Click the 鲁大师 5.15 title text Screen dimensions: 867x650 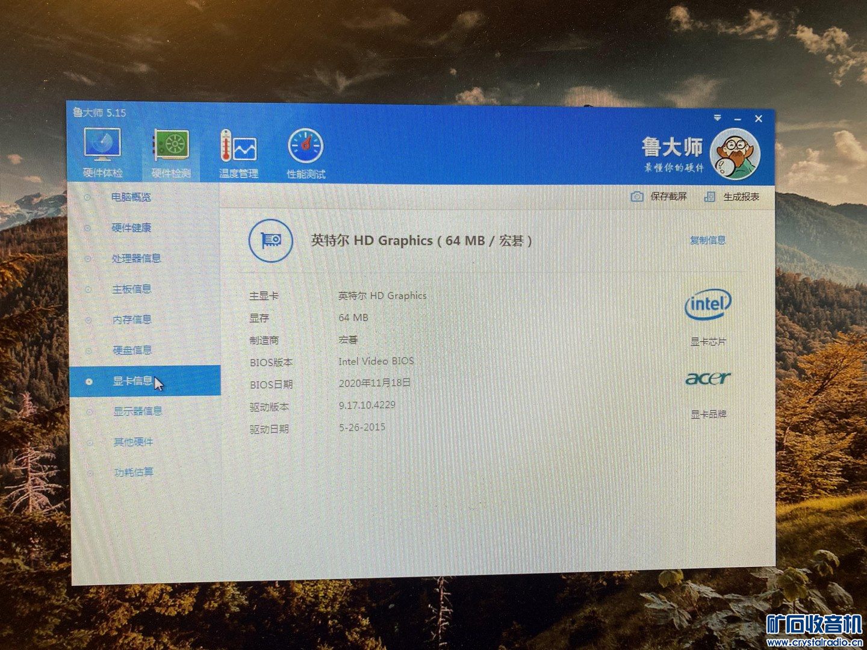tap(99, 113)
